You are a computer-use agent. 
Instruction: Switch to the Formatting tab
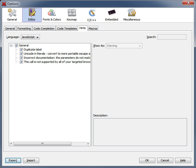[x=24, y=28]
